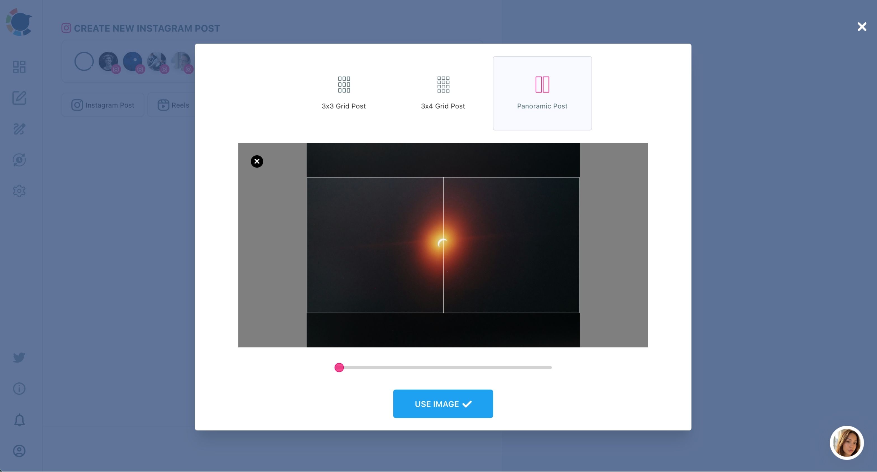
Task: Click the USE IMAGE button
Action: (443, 404)
